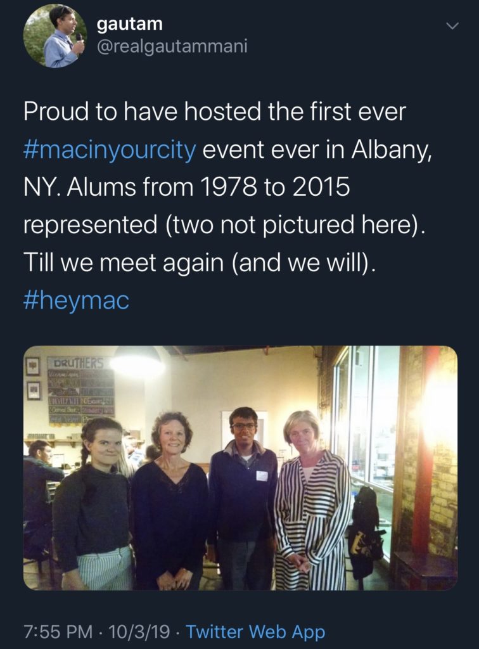
Task: Click the hanging ceiling lamp in the photo
Action: (136, 361)
